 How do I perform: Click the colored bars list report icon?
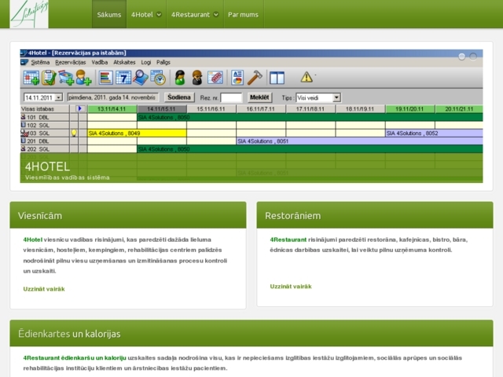tap(105, 78)
